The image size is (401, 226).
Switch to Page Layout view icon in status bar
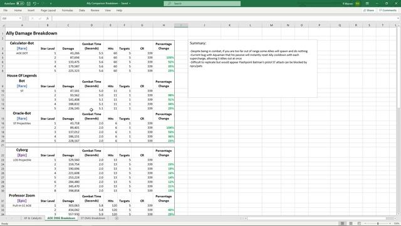[x=351, y=223]
